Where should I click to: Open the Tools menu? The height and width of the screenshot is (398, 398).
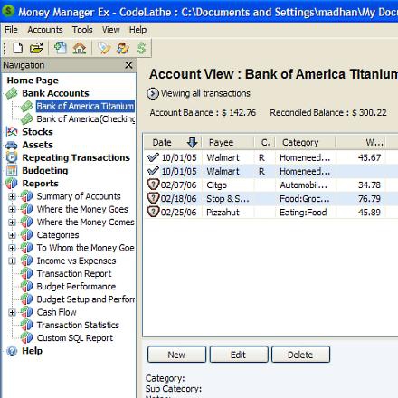pos(82,30)
